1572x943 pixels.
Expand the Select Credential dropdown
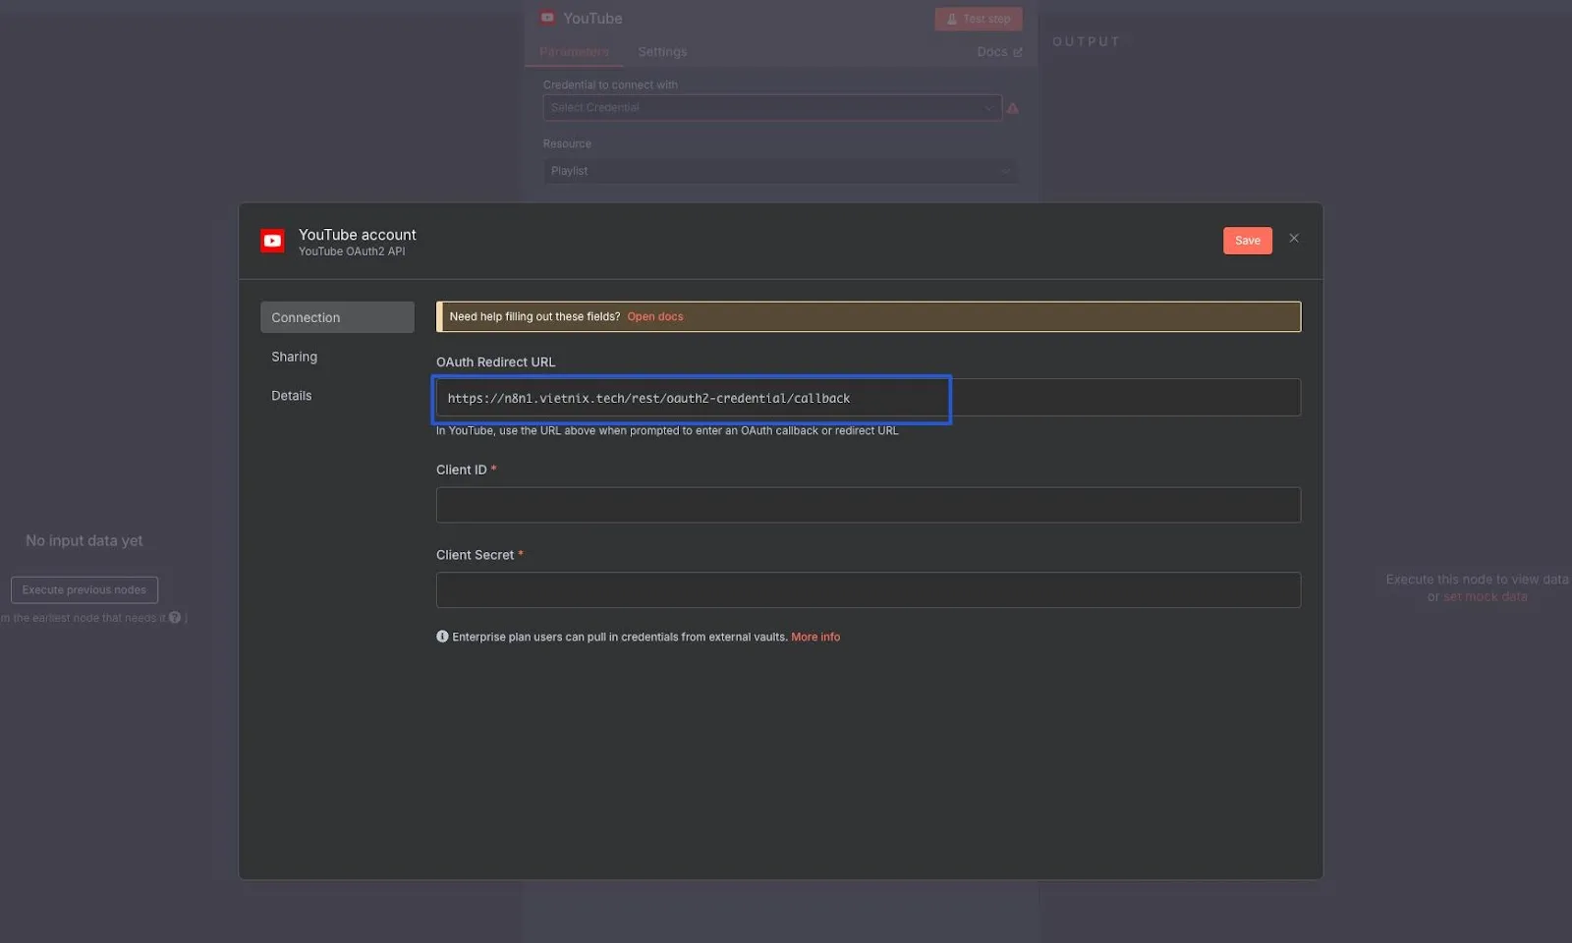pos(772,108)
